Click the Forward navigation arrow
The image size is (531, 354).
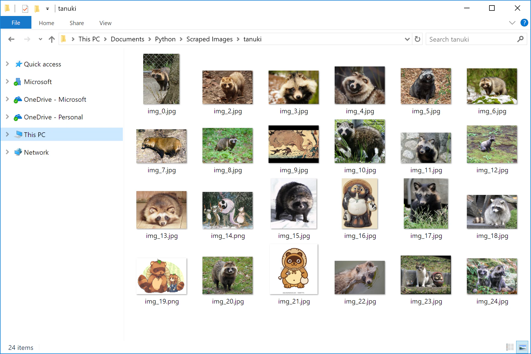click(x=27, y=39)
